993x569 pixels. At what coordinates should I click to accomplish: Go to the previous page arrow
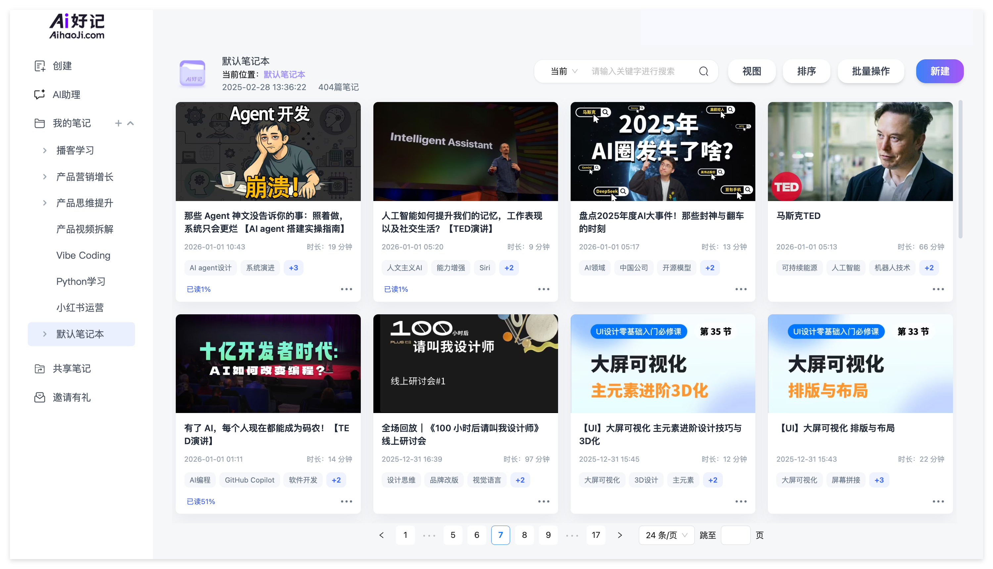coord(382,535)
